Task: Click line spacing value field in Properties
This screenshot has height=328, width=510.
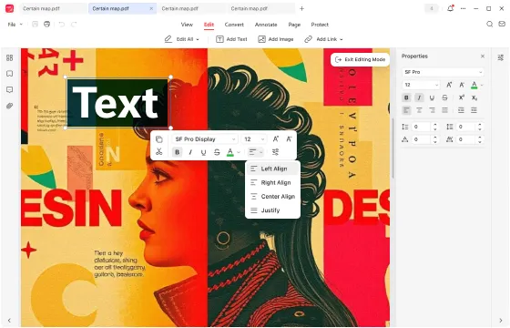Action: tap(422, 127)
